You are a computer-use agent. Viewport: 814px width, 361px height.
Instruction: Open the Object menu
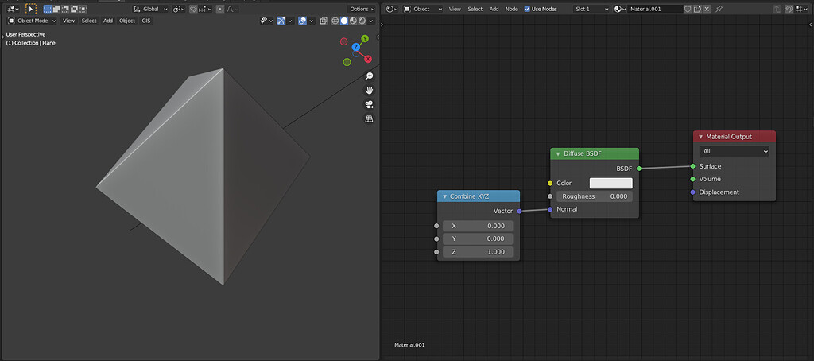(127, 21)
